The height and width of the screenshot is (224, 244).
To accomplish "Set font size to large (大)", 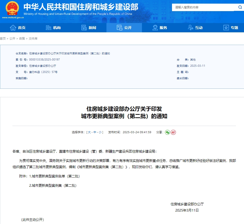I will coord(89,132).
